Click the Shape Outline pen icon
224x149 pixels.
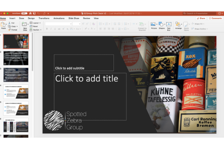pyautogui.click(x=193, y=29)
